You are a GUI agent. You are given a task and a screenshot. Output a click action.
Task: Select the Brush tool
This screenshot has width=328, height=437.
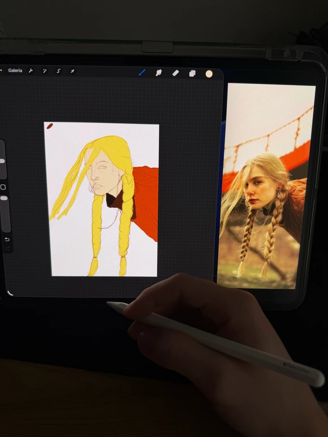tap(142, 73)
